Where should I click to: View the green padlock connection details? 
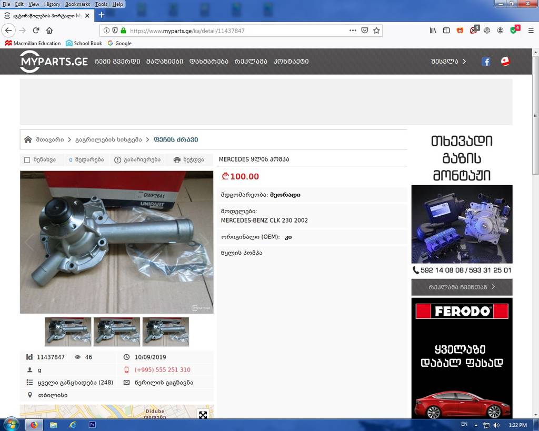pos(123,31)
